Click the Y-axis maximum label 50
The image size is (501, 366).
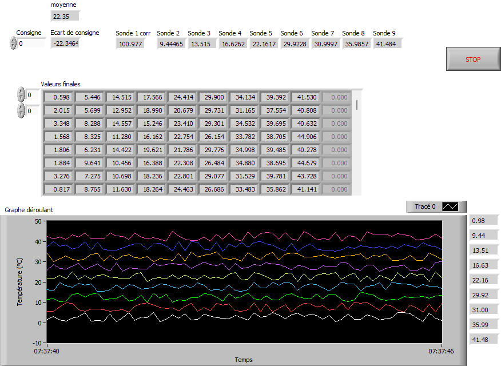pos(38,221)
